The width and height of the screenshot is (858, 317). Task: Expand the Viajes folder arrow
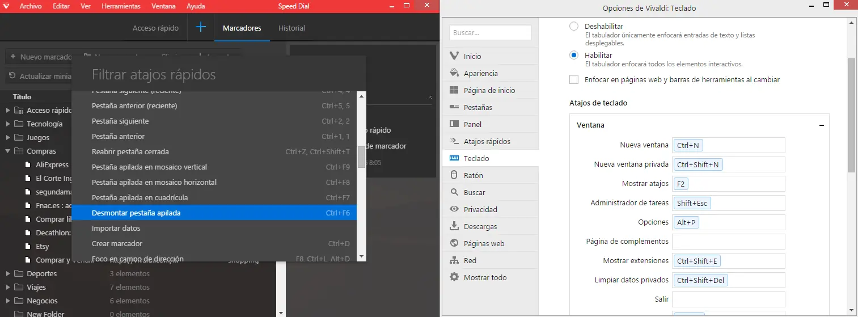(x=8, y=287)
